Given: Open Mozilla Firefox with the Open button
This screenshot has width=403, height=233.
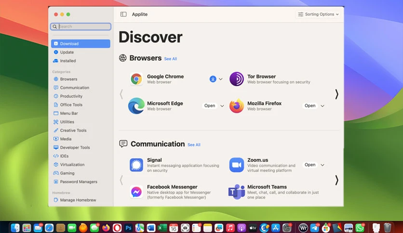Looking at the screenshot, I should tap(310, 106).
